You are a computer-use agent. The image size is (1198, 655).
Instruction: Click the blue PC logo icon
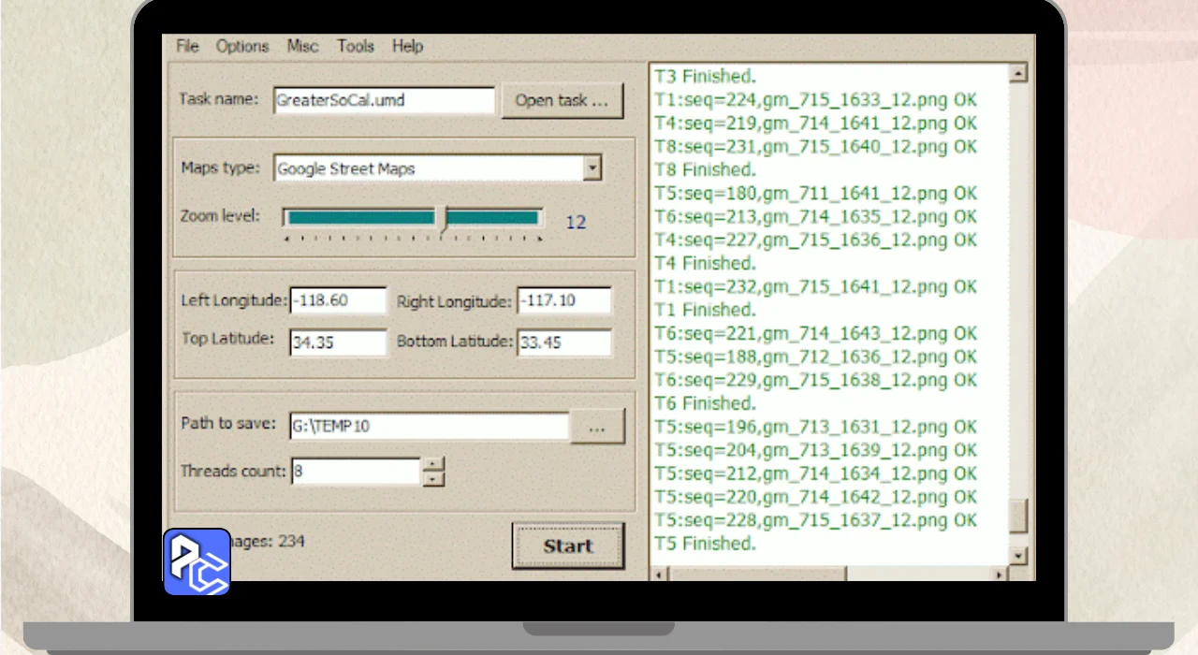197,562
